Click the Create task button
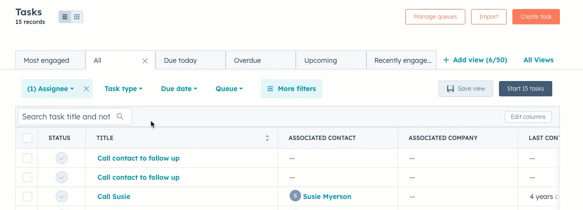Screen dimensions: 583x210 [536, 17]
